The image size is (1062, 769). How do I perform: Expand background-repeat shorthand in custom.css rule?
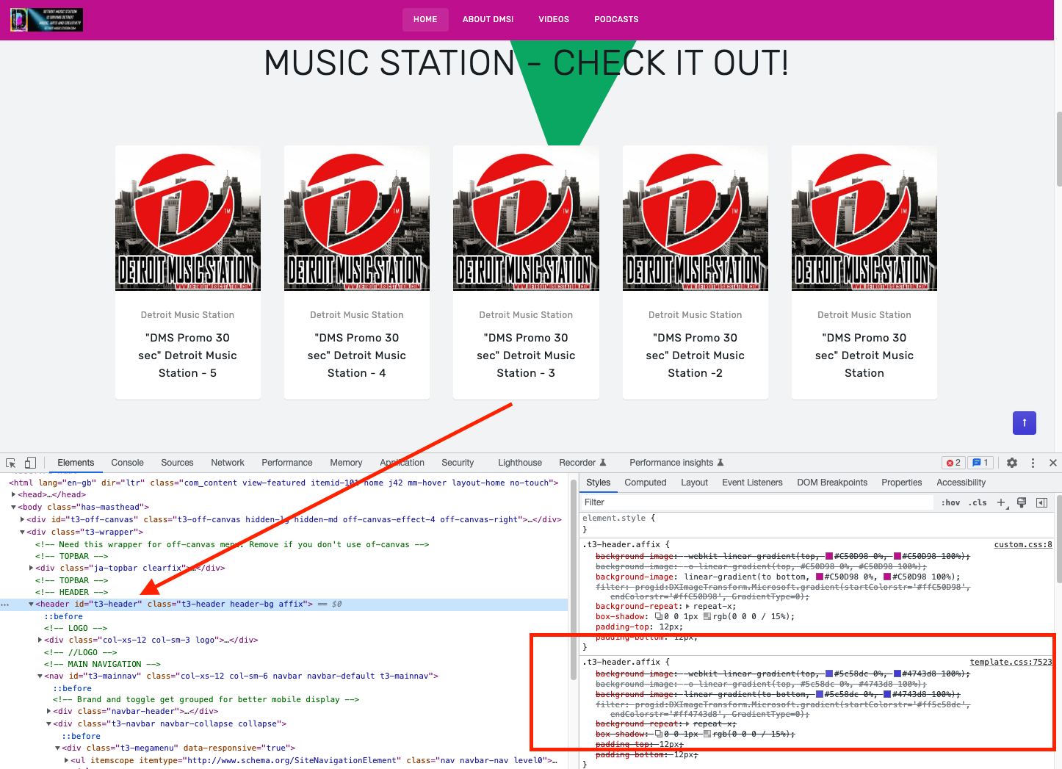click(687, 607)
